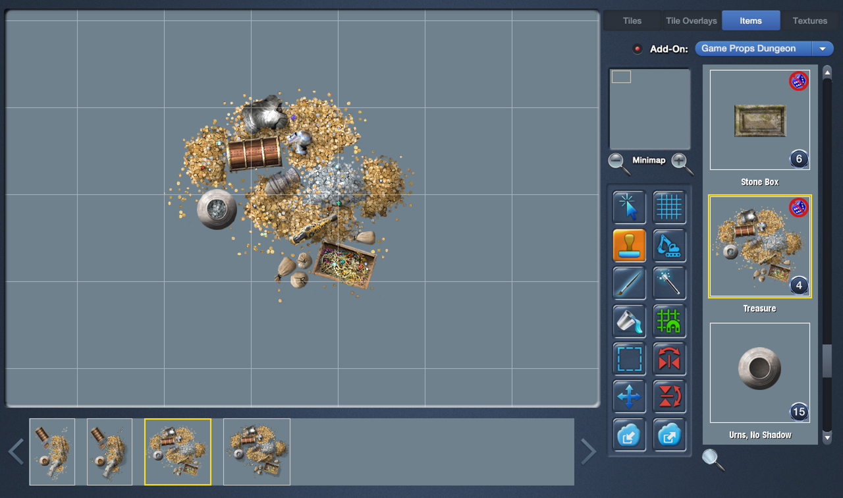This screenshot has height=498, width=843.
Task: Zoom out the minimap with minus magnifier
Action: 618,163
